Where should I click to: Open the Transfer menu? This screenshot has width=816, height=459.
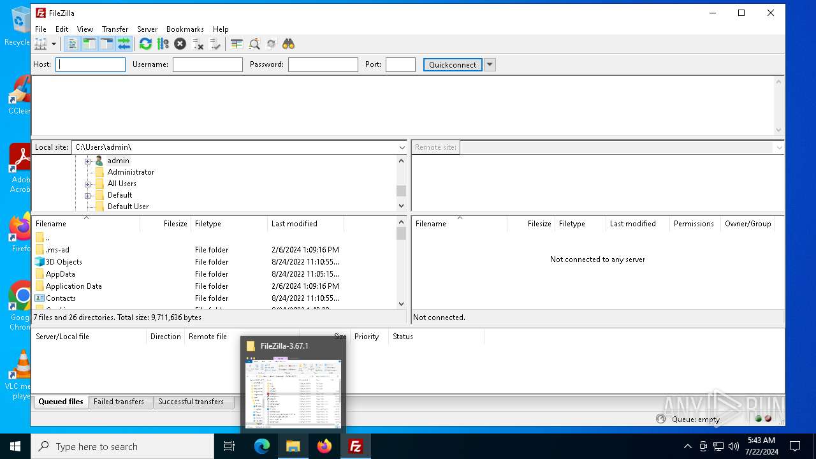tap(115, 29)
